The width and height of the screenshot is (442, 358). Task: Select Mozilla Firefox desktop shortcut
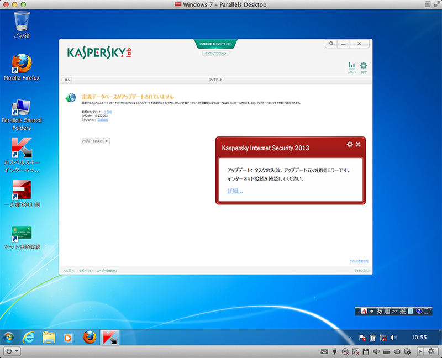[x=22, y=67]
